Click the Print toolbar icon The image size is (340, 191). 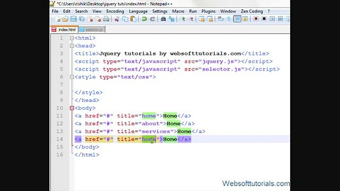tap(106, 19)
